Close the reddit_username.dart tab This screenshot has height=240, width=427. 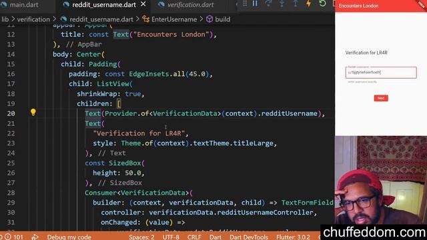143,5
